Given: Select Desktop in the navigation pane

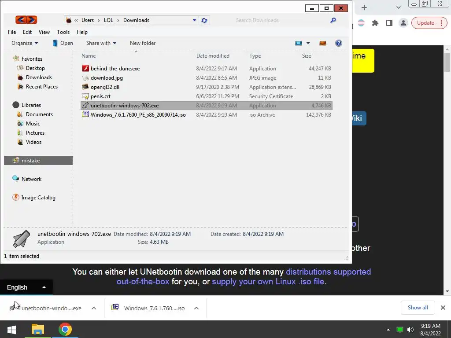Looking at the screenshot, I should (x=35, y=68).
